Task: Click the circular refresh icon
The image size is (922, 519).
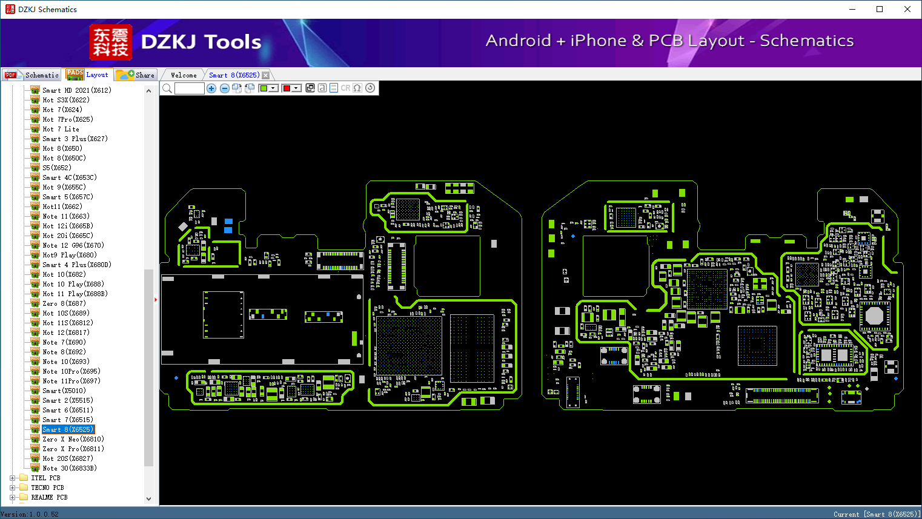Action: coord(370,88)
